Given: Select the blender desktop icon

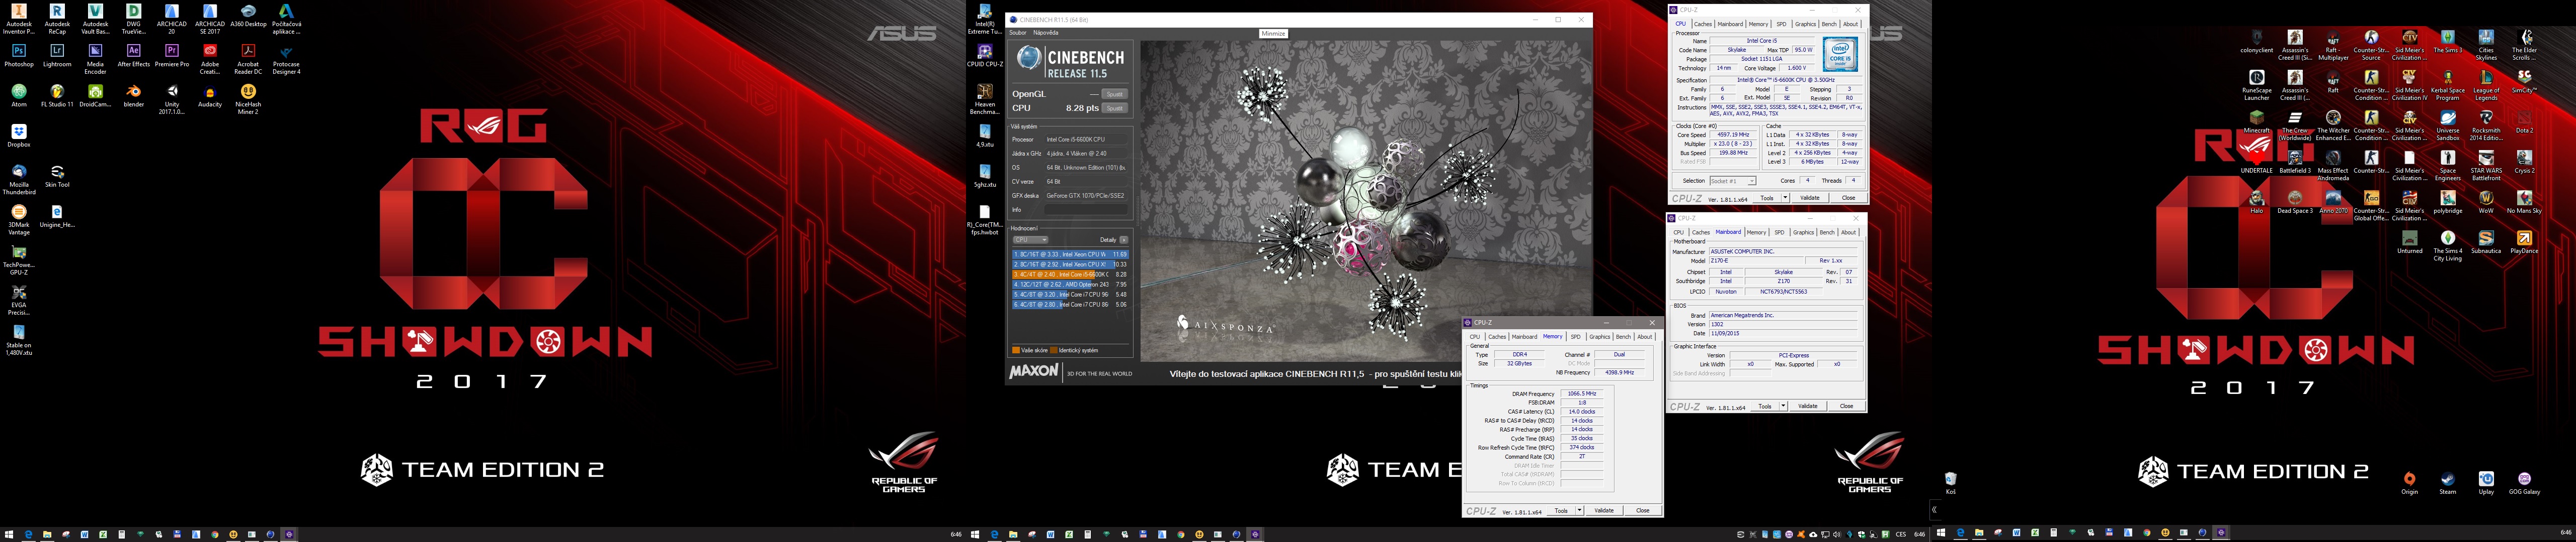Looking at the screenshot, I should click(133, 96).
